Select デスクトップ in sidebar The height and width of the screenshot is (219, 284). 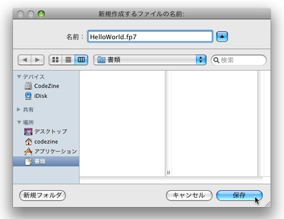pyautogui.click(x=46, y=132)
